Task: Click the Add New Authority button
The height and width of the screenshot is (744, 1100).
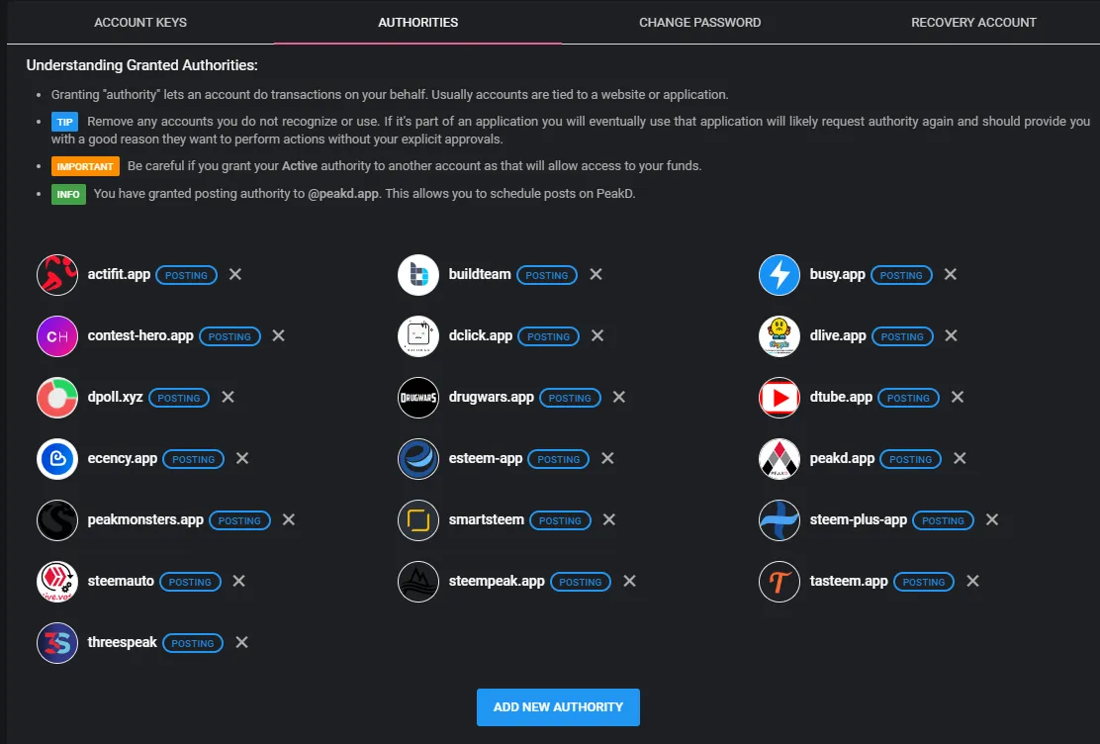Action: (559, 707)
